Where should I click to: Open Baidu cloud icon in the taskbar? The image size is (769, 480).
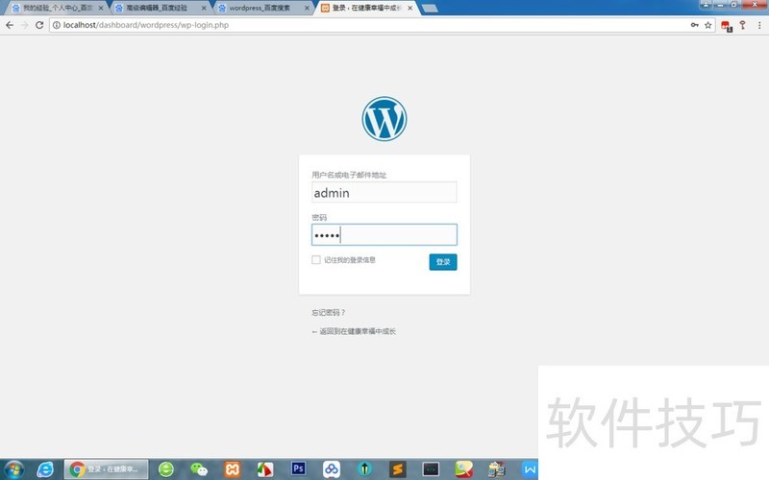(x=332, y=469)
